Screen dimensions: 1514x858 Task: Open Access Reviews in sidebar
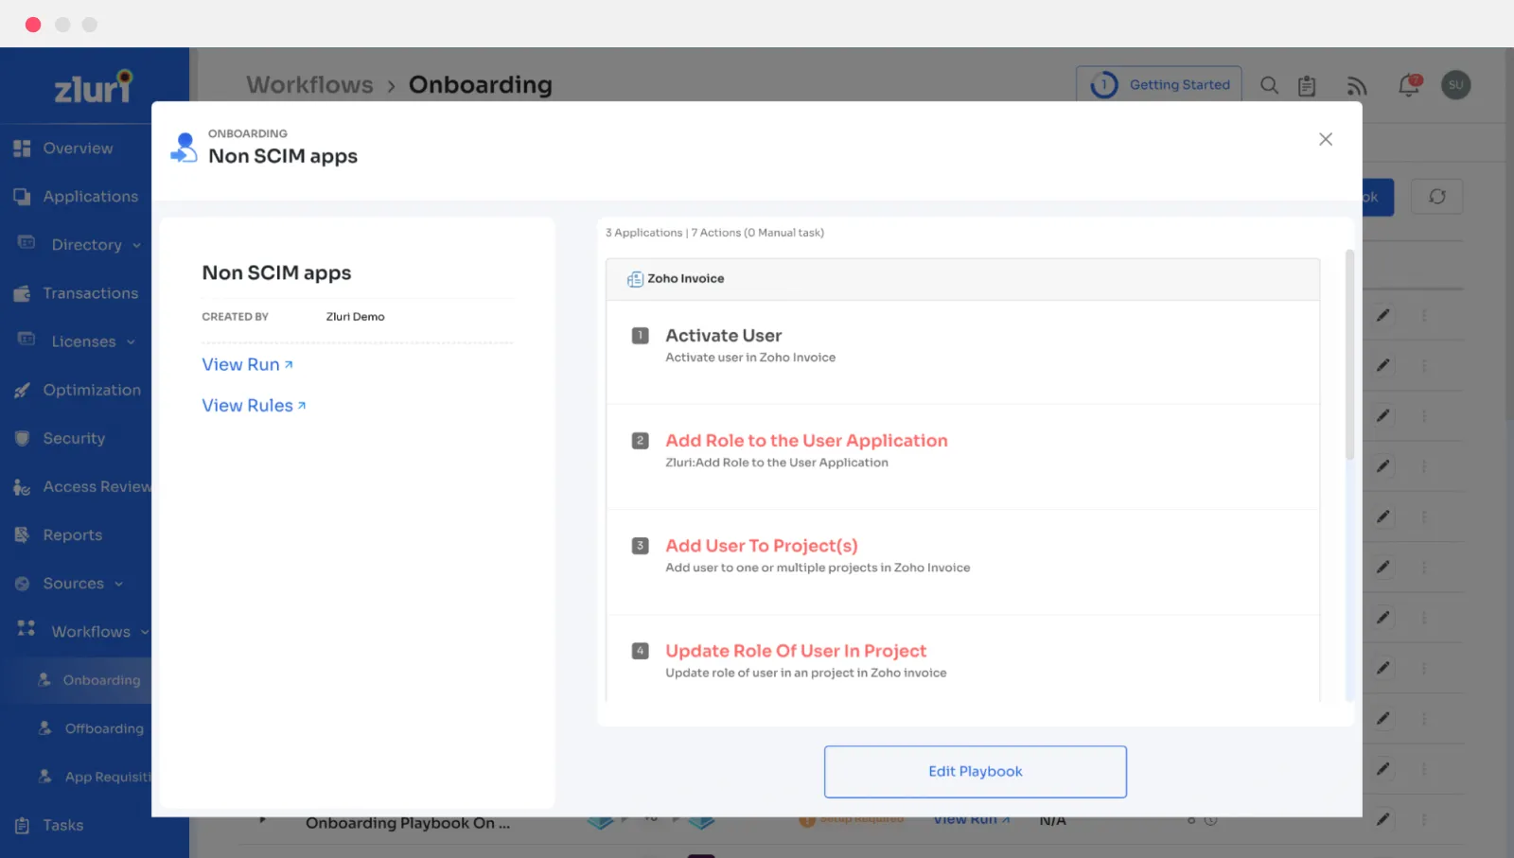(x=97, y=486)
